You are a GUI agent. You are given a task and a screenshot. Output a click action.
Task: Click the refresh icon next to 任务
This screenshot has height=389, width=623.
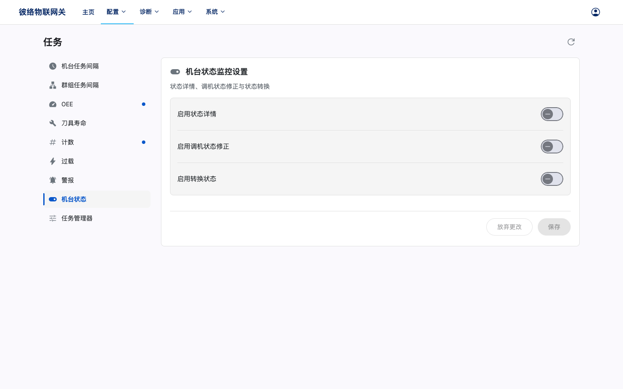(x=571, y=42)
